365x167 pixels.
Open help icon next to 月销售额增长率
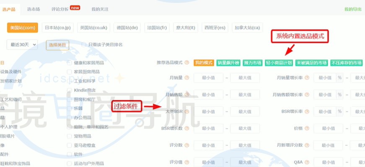click(307, 95)
